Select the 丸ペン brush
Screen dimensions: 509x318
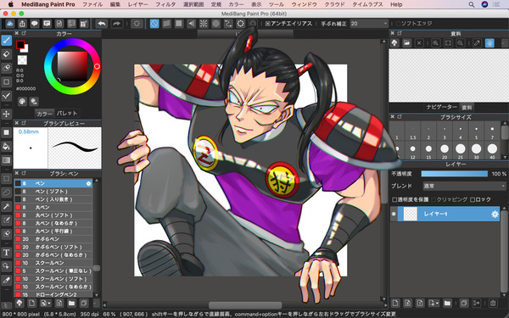tap(53, 207)
